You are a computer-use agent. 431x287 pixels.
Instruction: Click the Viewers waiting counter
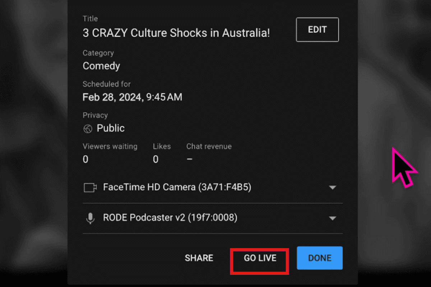[85, 159]
